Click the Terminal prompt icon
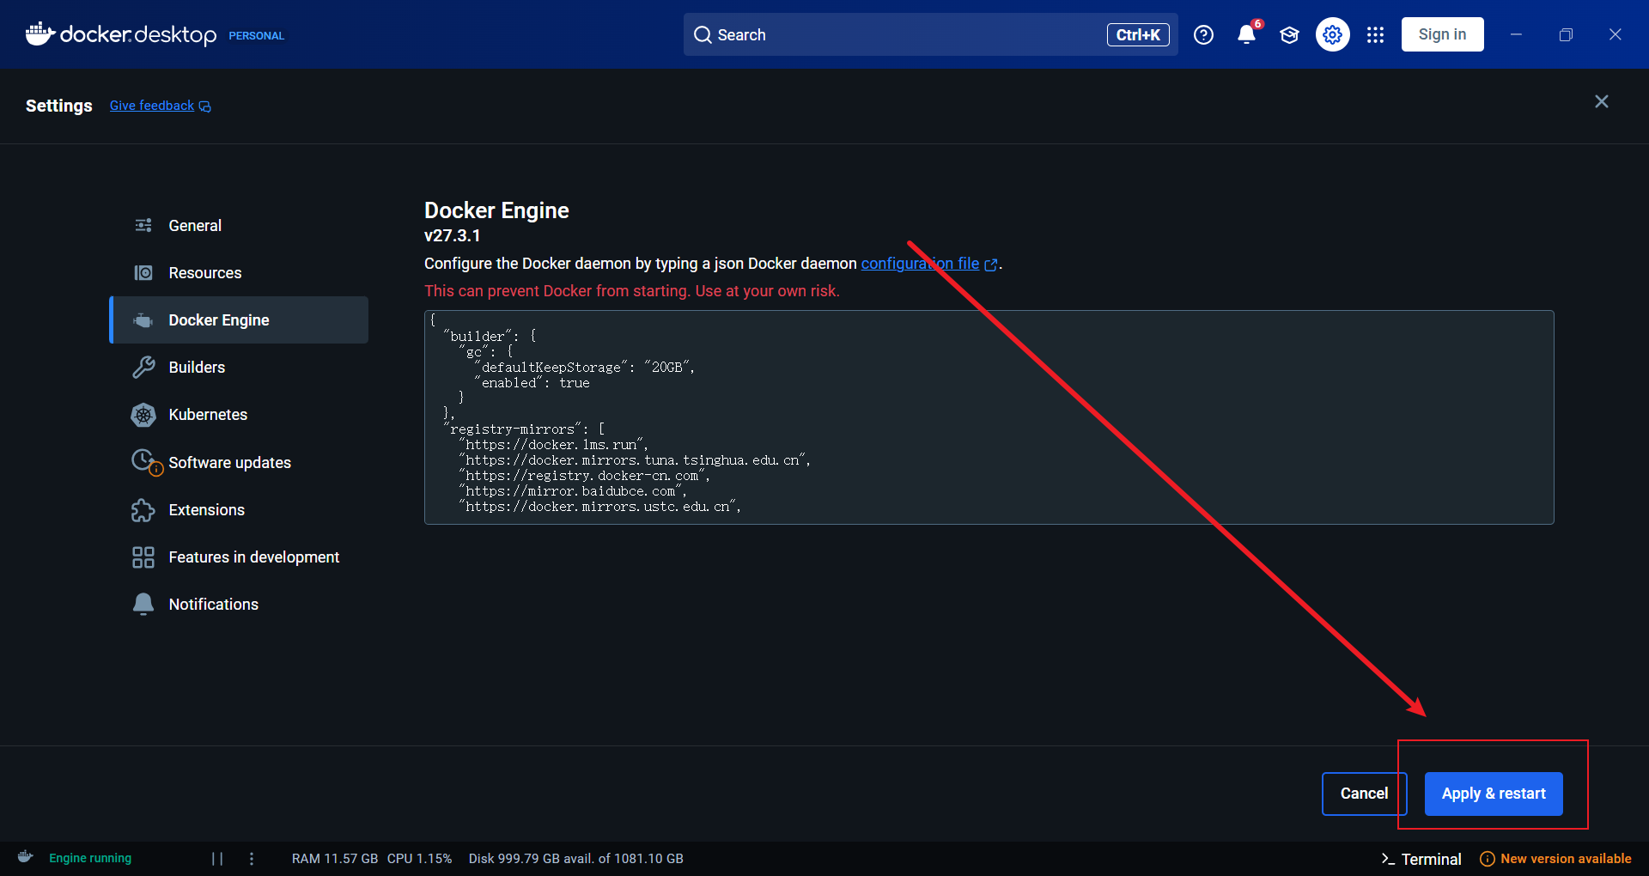Image resolution: width=1649 pixels, height=876 pixels. (1388, 859)
